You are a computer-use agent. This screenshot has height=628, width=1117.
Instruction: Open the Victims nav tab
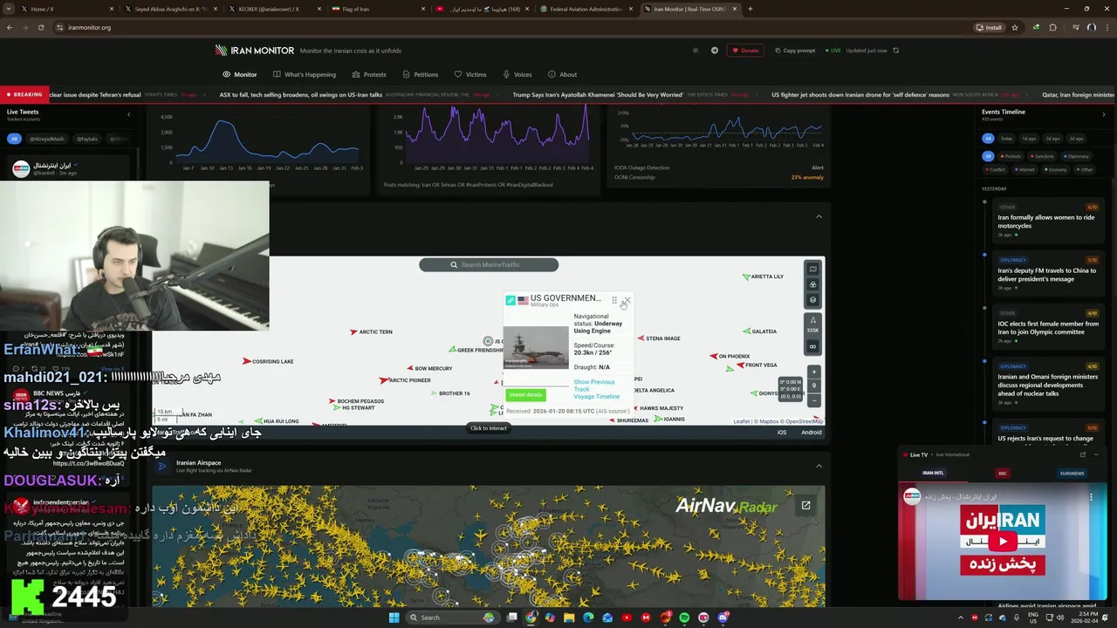click(x=470, y=74)
